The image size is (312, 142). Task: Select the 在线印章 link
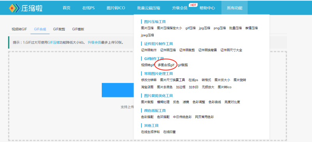[170, 132]
